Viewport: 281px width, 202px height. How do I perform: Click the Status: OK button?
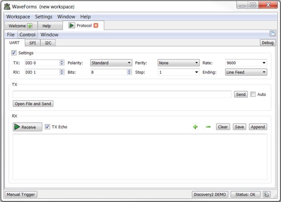[x=245, y=194]
